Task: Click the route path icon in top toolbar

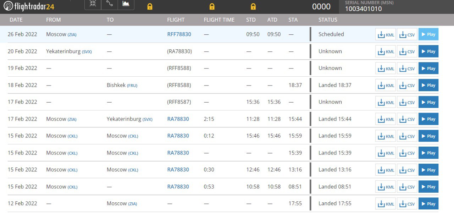Action: (x=109, y=4)
